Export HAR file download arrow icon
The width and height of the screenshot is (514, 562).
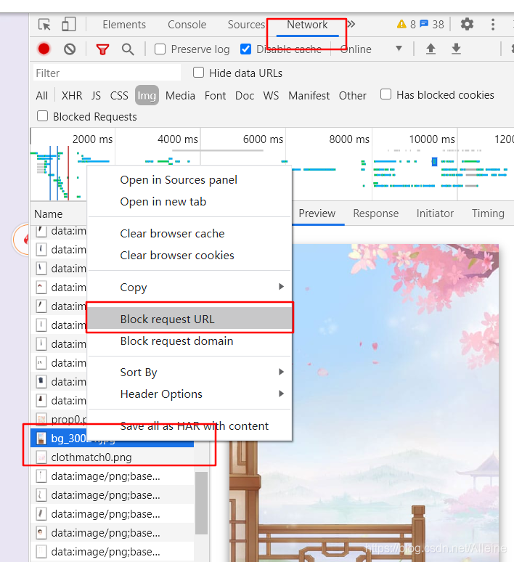click(456, 49)
